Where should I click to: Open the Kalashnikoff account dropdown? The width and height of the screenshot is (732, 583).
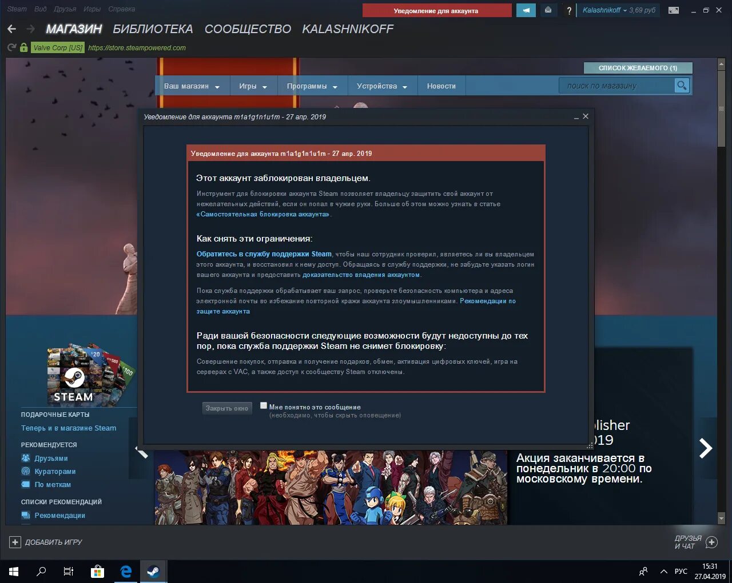(x=604, y=10)
